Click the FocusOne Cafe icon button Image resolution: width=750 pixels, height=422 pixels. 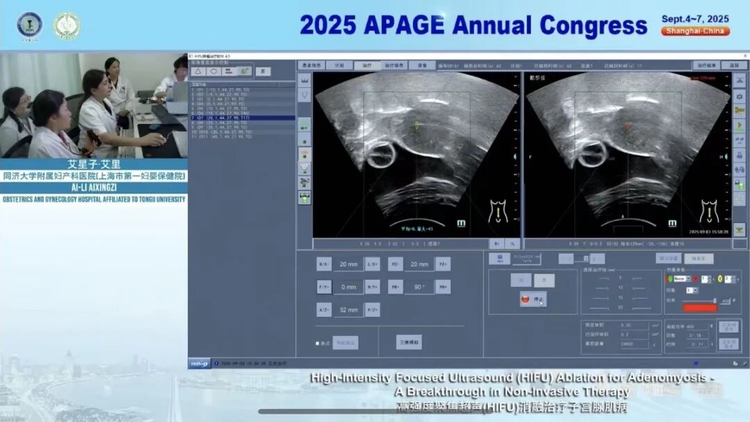pos(499,259)
